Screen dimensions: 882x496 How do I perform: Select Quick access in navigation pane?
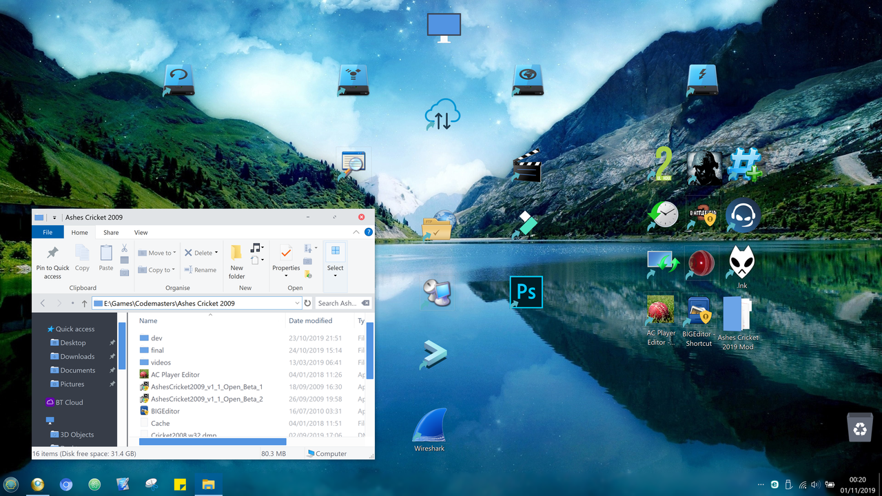[x=74, y=329]
